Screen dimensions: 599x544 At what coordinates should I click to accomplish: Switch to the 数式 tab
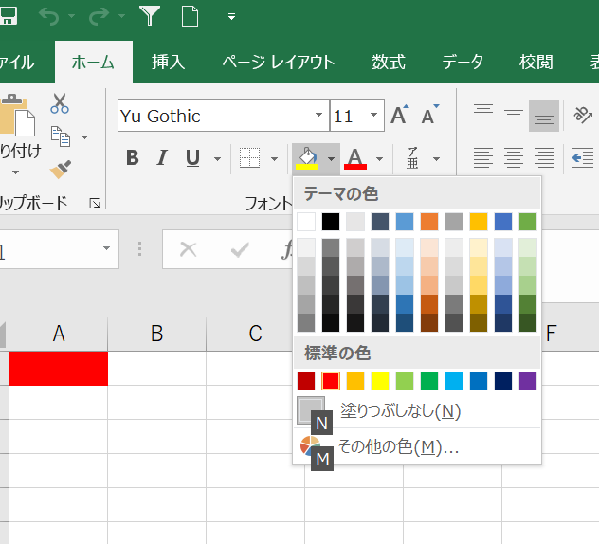[x=389, y=62]
